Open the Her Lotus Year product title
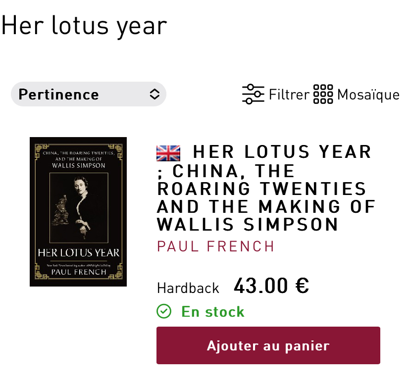The height and width of the screenshot is (387, 410). 266,188
